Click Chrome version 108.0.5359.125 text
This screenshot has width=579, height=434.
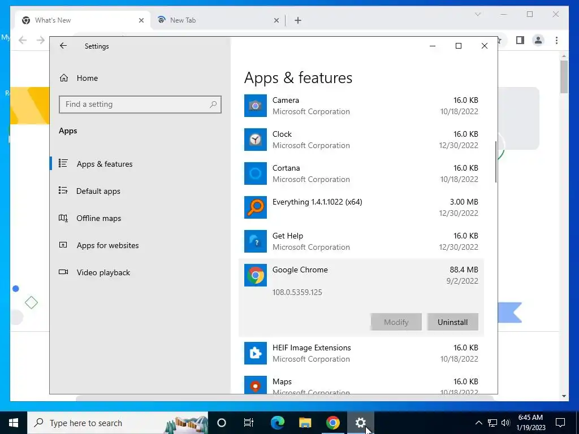pos(297,292)
